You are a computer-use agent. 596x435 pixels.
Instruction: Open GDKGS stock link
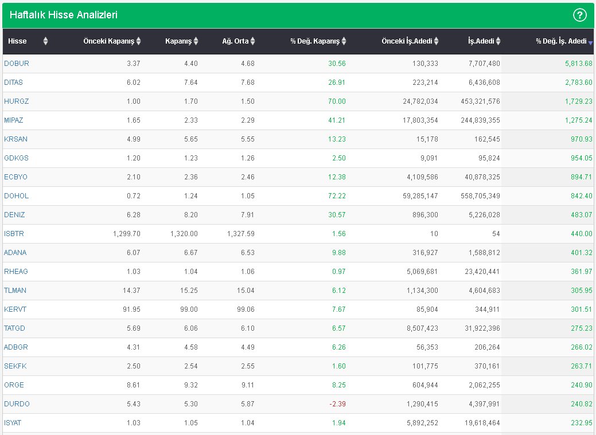[16, 158]
